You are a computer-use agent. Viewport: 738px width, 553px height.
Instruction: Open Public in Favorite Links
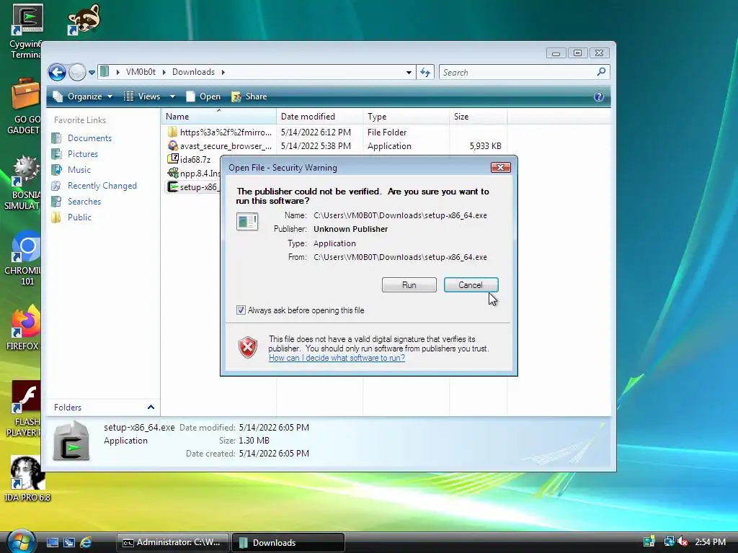[71, 217]
